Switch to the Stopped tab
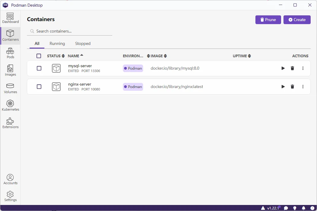The image size is (317, 211). click(x=83, y=44)
